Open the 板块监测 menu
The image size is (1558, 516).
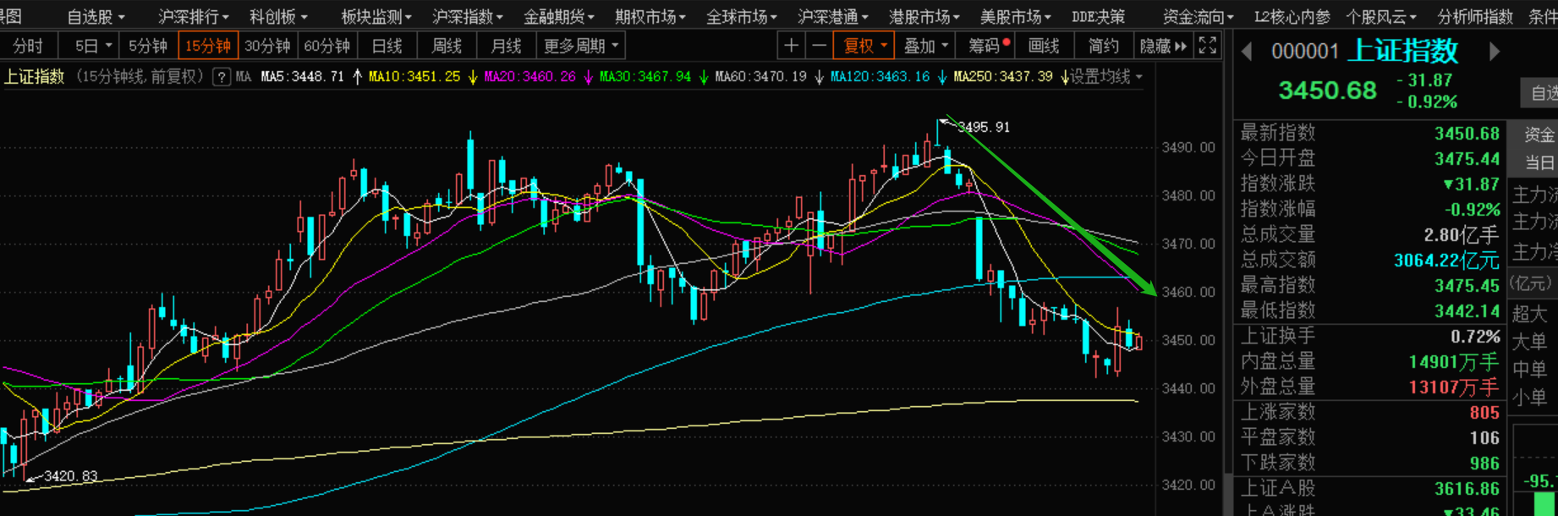tap(376, 16)
